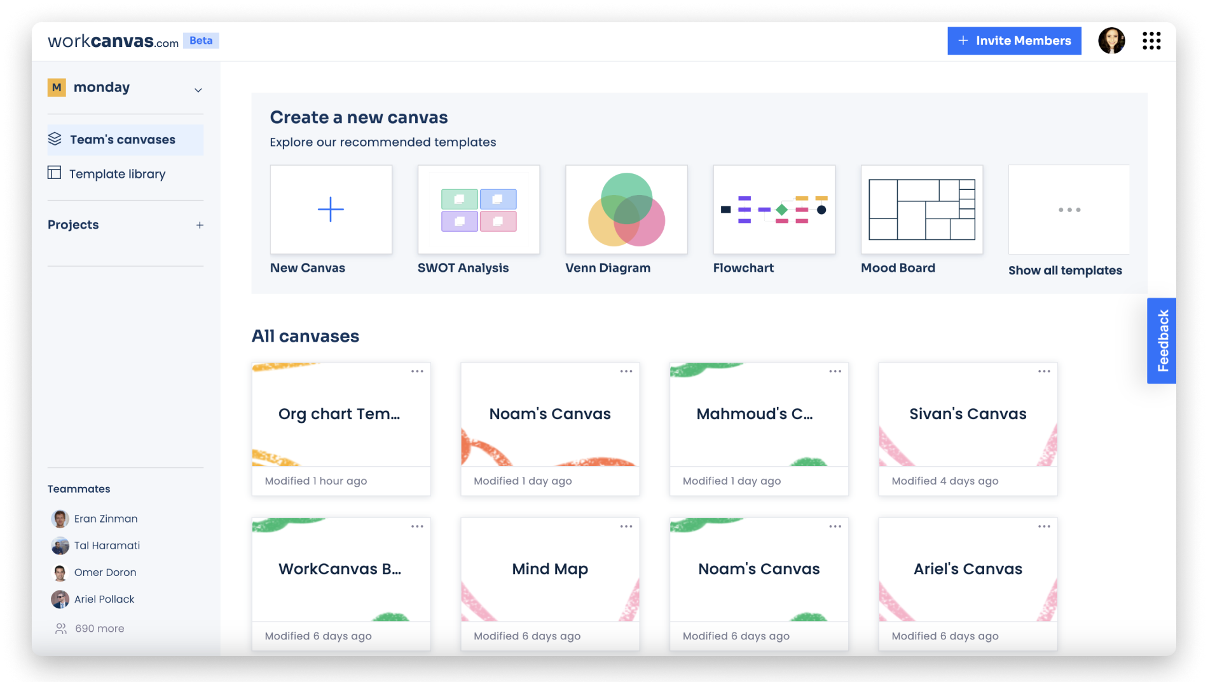
Task: Click the Invite Members button
Action: click(x=1013, y=41)
